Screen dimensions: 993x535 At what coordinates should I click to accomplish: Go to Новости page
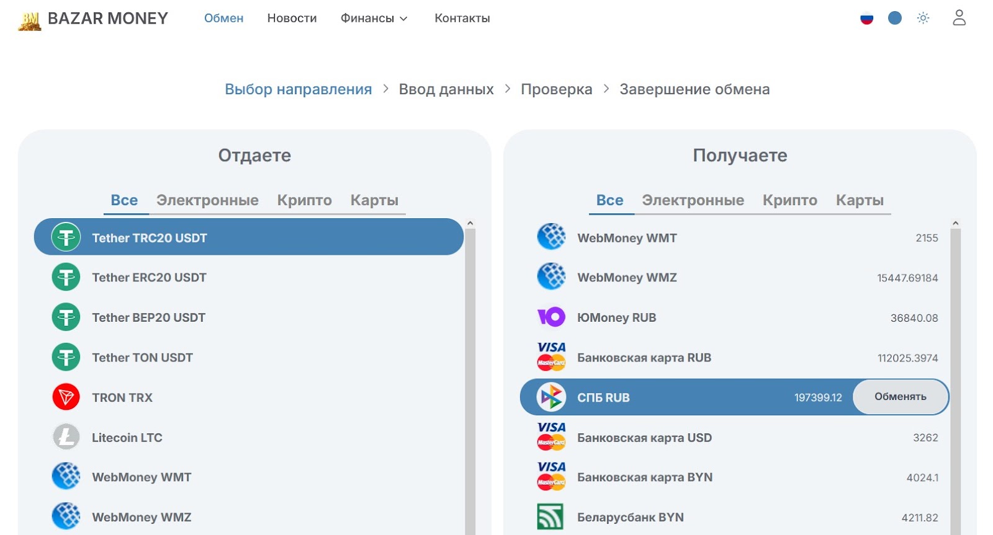click(292, 19)
